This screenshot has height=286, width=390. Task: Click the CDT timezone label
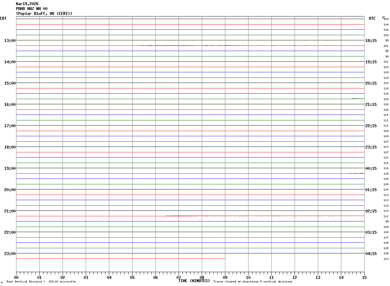coord(3,18)
